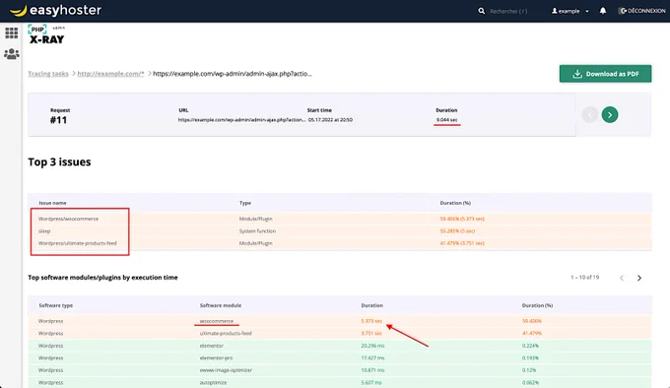Click Software type column header
Viewport: 670px width, 388px height.
55,305
